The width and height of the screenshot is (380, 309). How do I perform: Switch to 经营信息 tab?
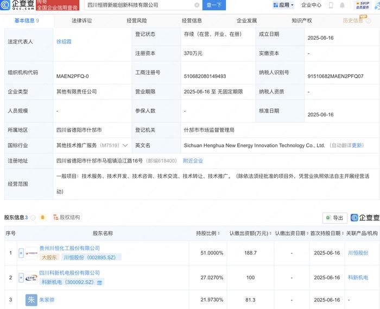[192, 21]
